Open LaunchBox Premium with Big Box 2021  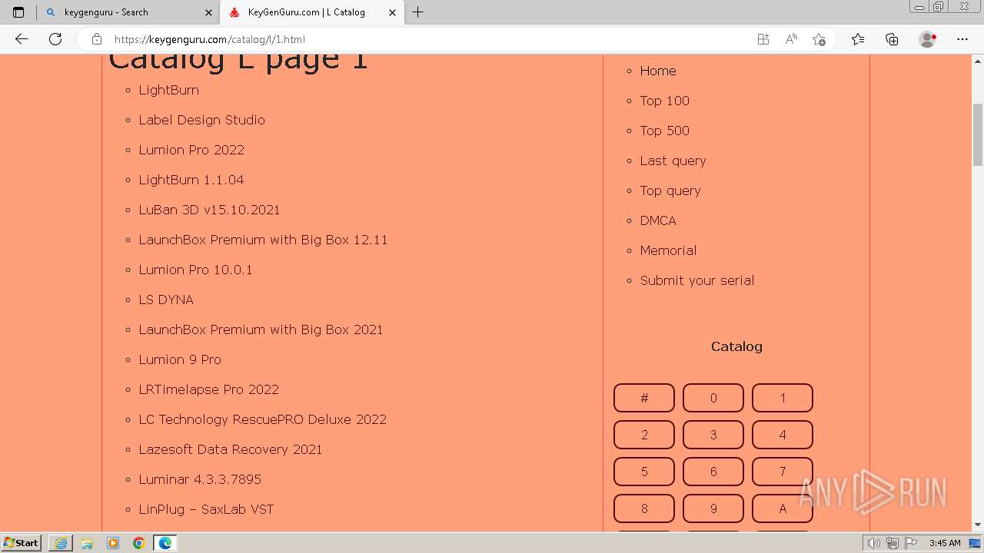click(x=261, y=329)
